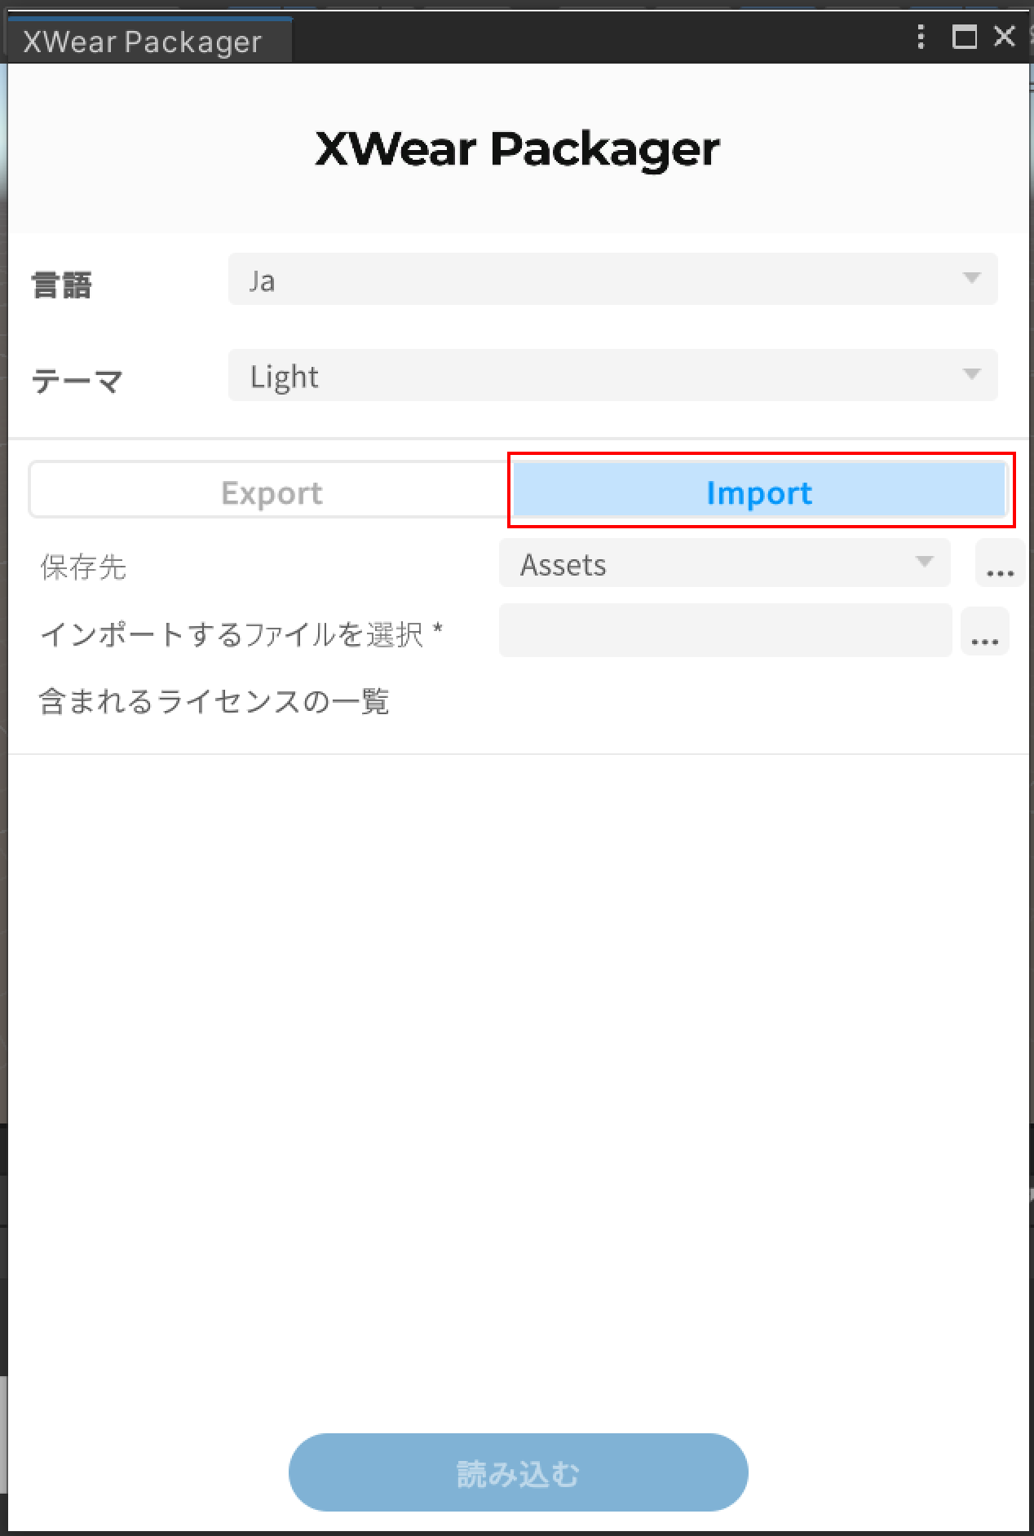Click the 含まれるライセンスの一覧 label
The image size is (1034, 1536).
(x=214, y=701)
